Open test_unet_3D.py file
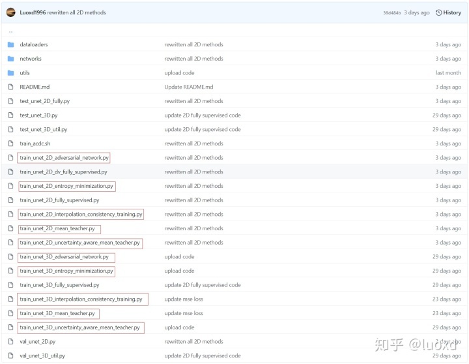The width and height of the screenshot is (469, 364). [x=38, y=115]
